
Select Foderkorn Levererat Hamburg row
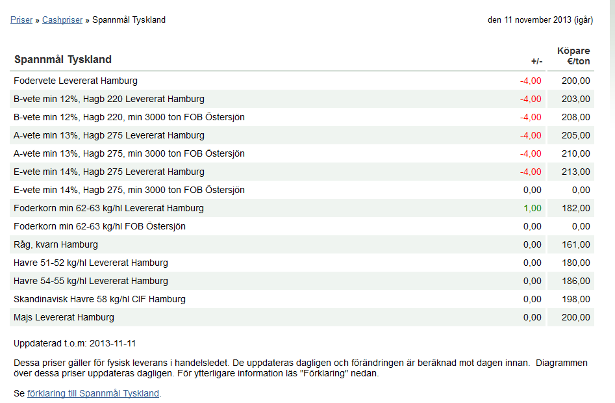302,209
